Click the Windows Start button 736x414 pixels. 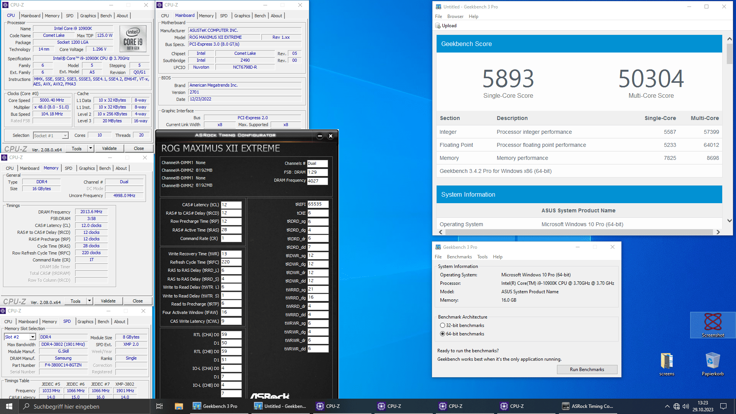(9, 406)
